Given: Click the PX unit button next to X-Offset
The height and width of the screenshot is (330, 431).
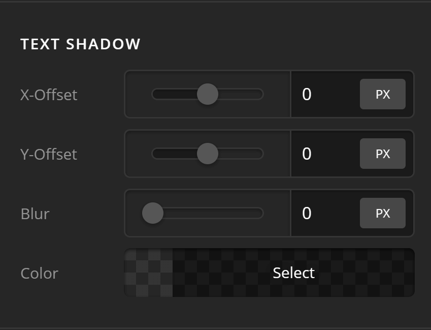Looking at the screenshot, I should point(383,94).
